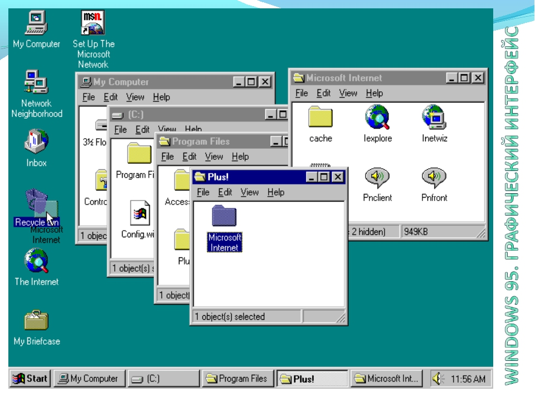Grab the Plus! window resize grip
This screenshot has width=535, height=401.
pyautogui.click(x=341, y=319)
